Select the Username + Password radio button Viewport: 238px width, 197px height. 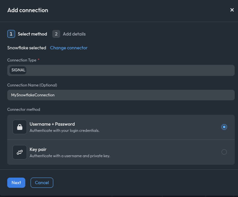coord(224,127)
